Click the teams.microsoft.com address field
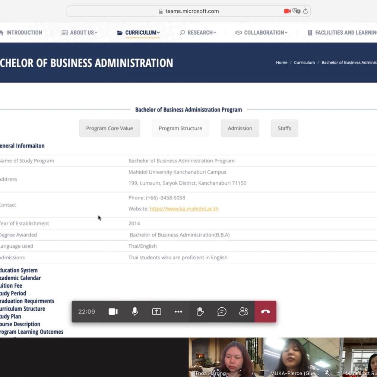This screenshot has width=377, height=377. point(192,11)
